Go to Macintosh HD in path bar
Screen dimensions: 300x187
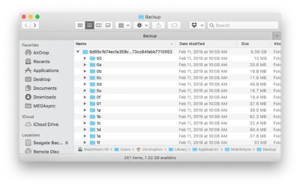94,149
